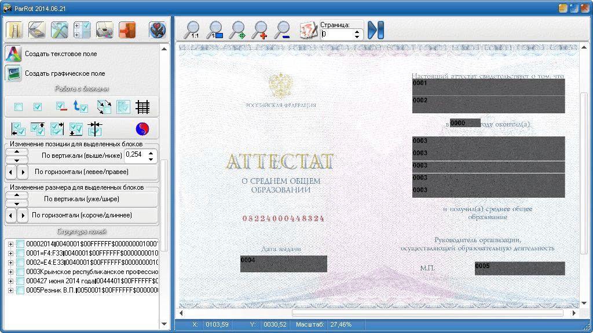The width and height of the screenshot is (593, 333).
Task: Jump to last page with blue skip arrow
Action: coord(376,30)
